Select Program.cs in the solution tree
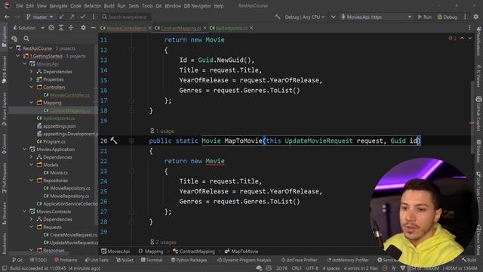 pyautogui.click(x=54, y=141)
